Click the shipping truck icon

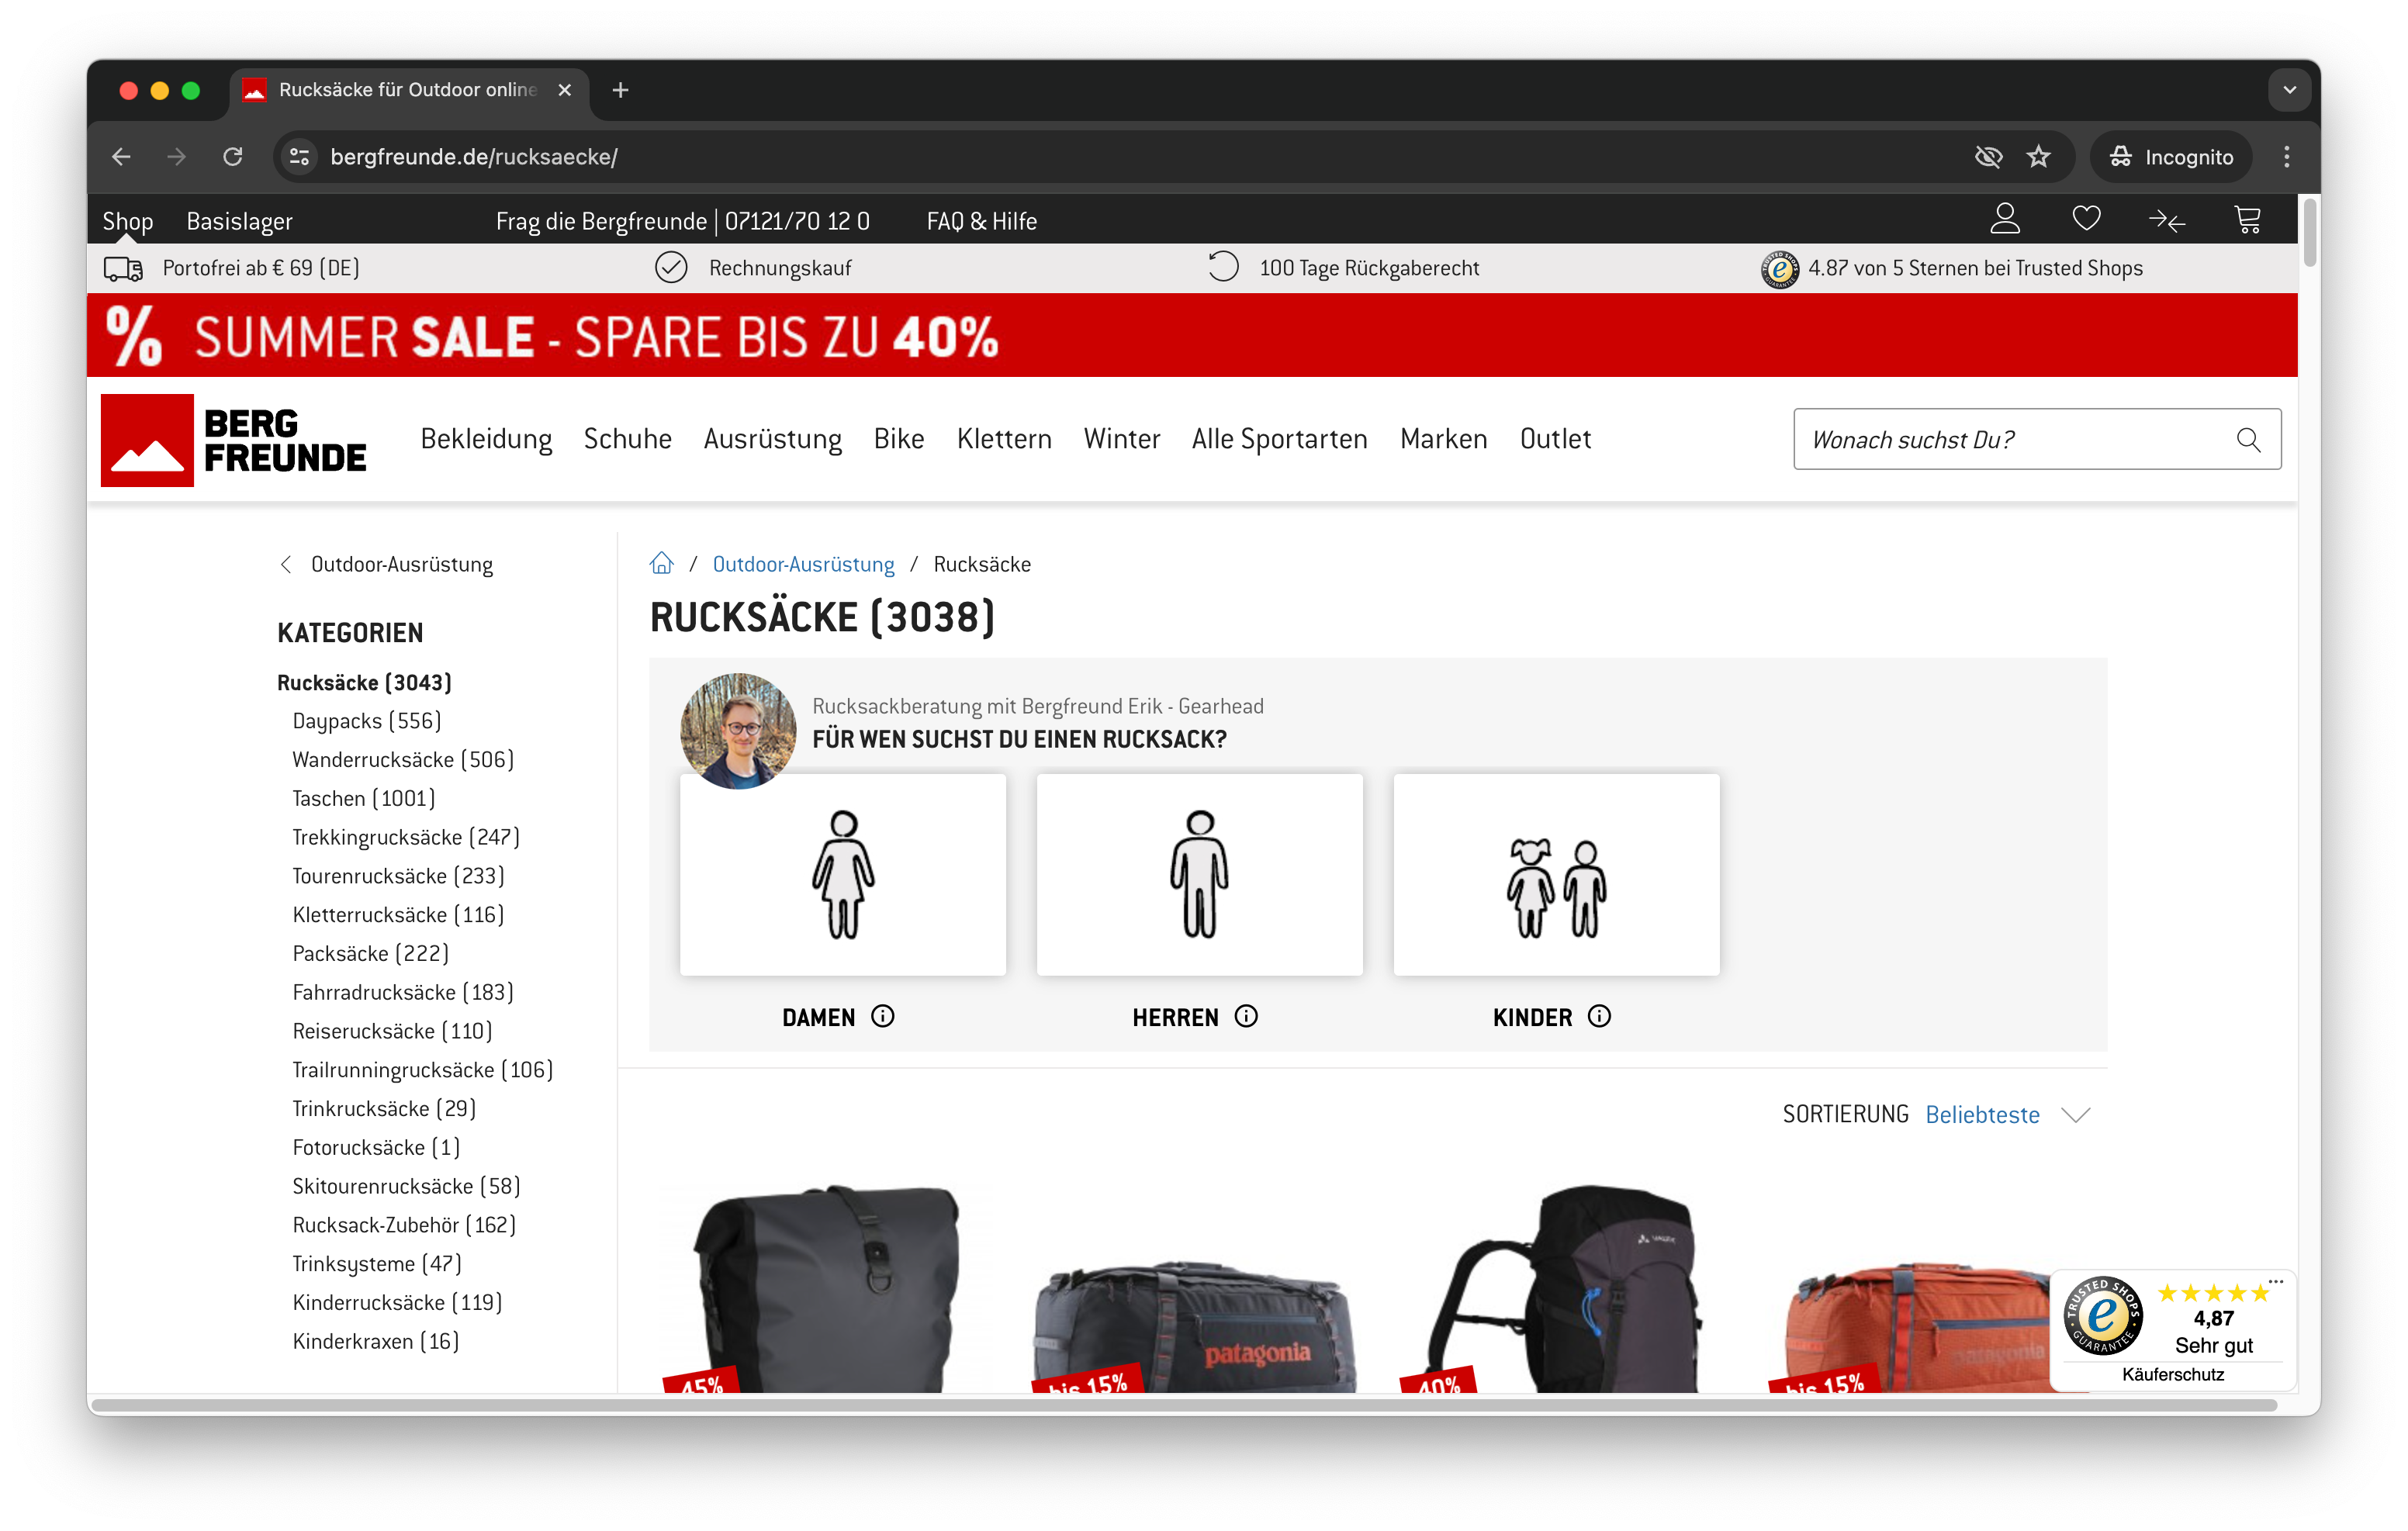click(x=123, y=268)
